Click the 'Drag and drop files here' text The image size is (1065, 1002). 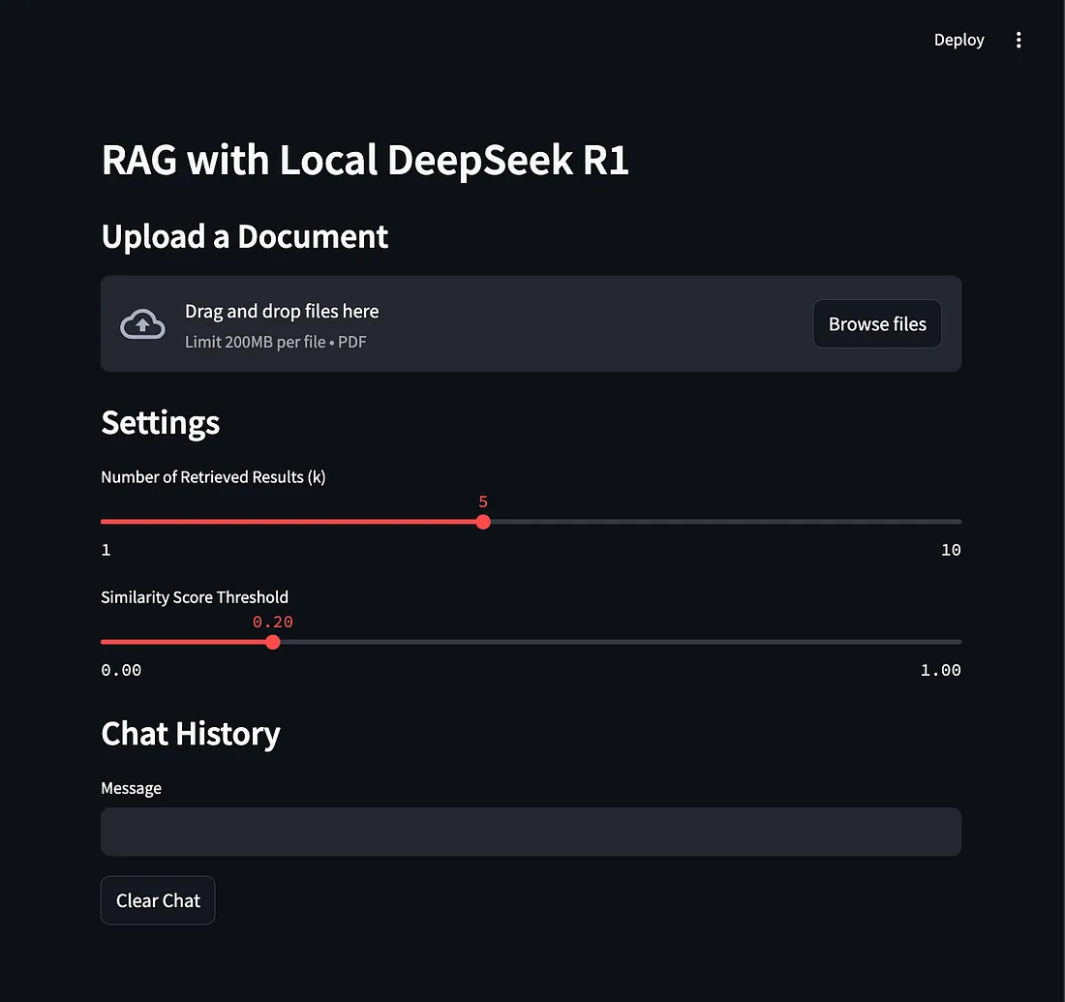point(282,312)
